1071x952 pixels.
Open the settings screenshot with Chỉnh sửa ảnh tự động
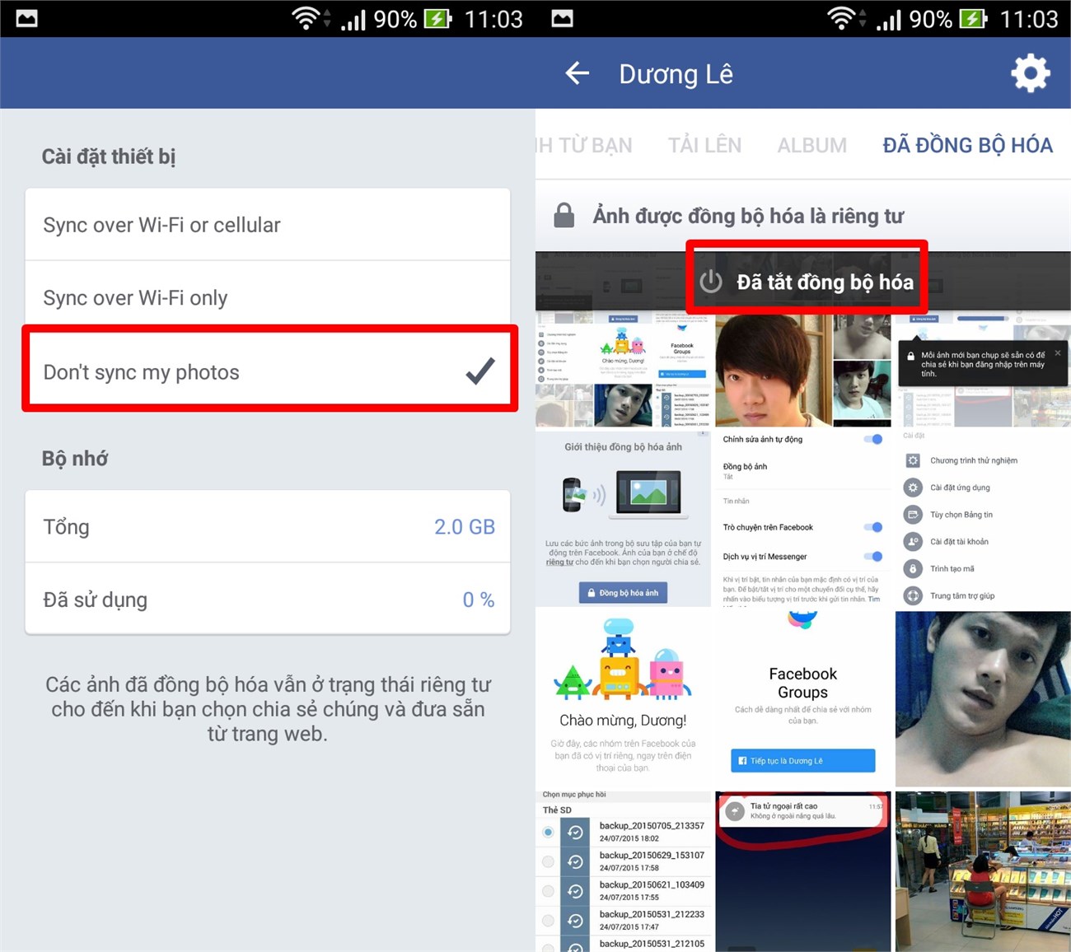(x=802, y=519)
